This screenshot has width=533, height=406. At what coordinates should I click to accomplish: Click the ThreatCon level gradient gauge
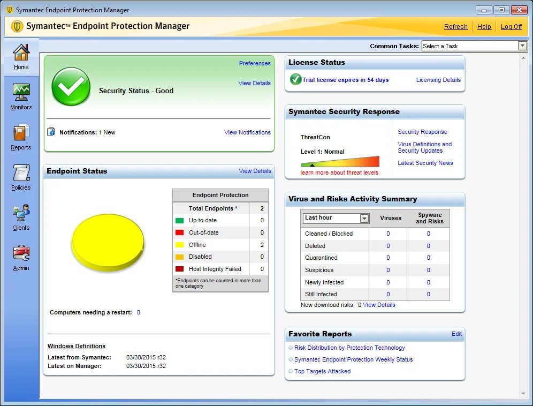tap(340, 162)
